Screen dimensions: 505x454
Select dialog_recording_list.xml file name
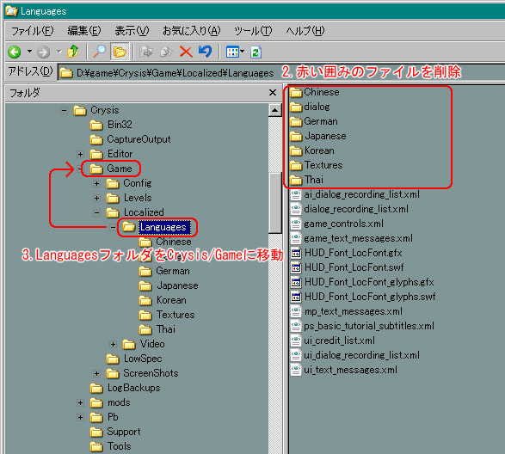(x=356, y=209)
